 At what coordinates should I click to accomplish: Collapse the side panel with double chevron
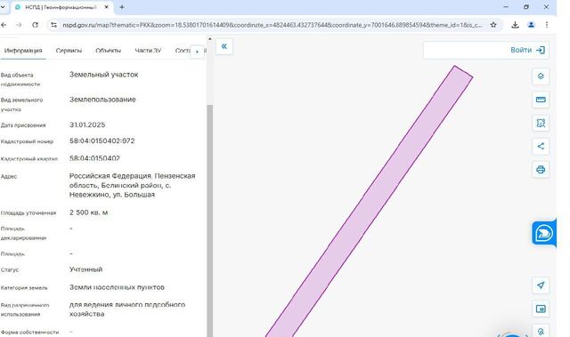pos(224,46)
